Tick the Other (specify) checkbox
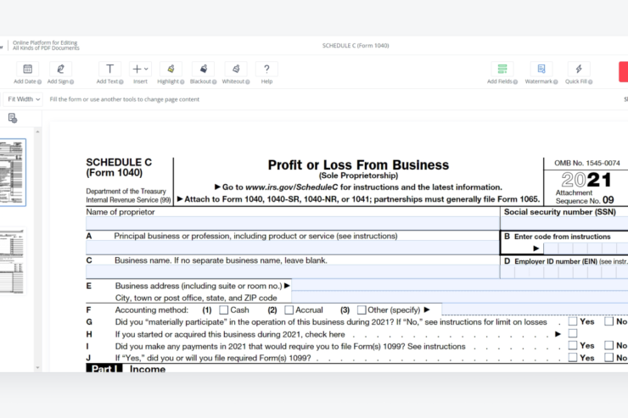Screen dimensions: 628x418 coord(362,310)
